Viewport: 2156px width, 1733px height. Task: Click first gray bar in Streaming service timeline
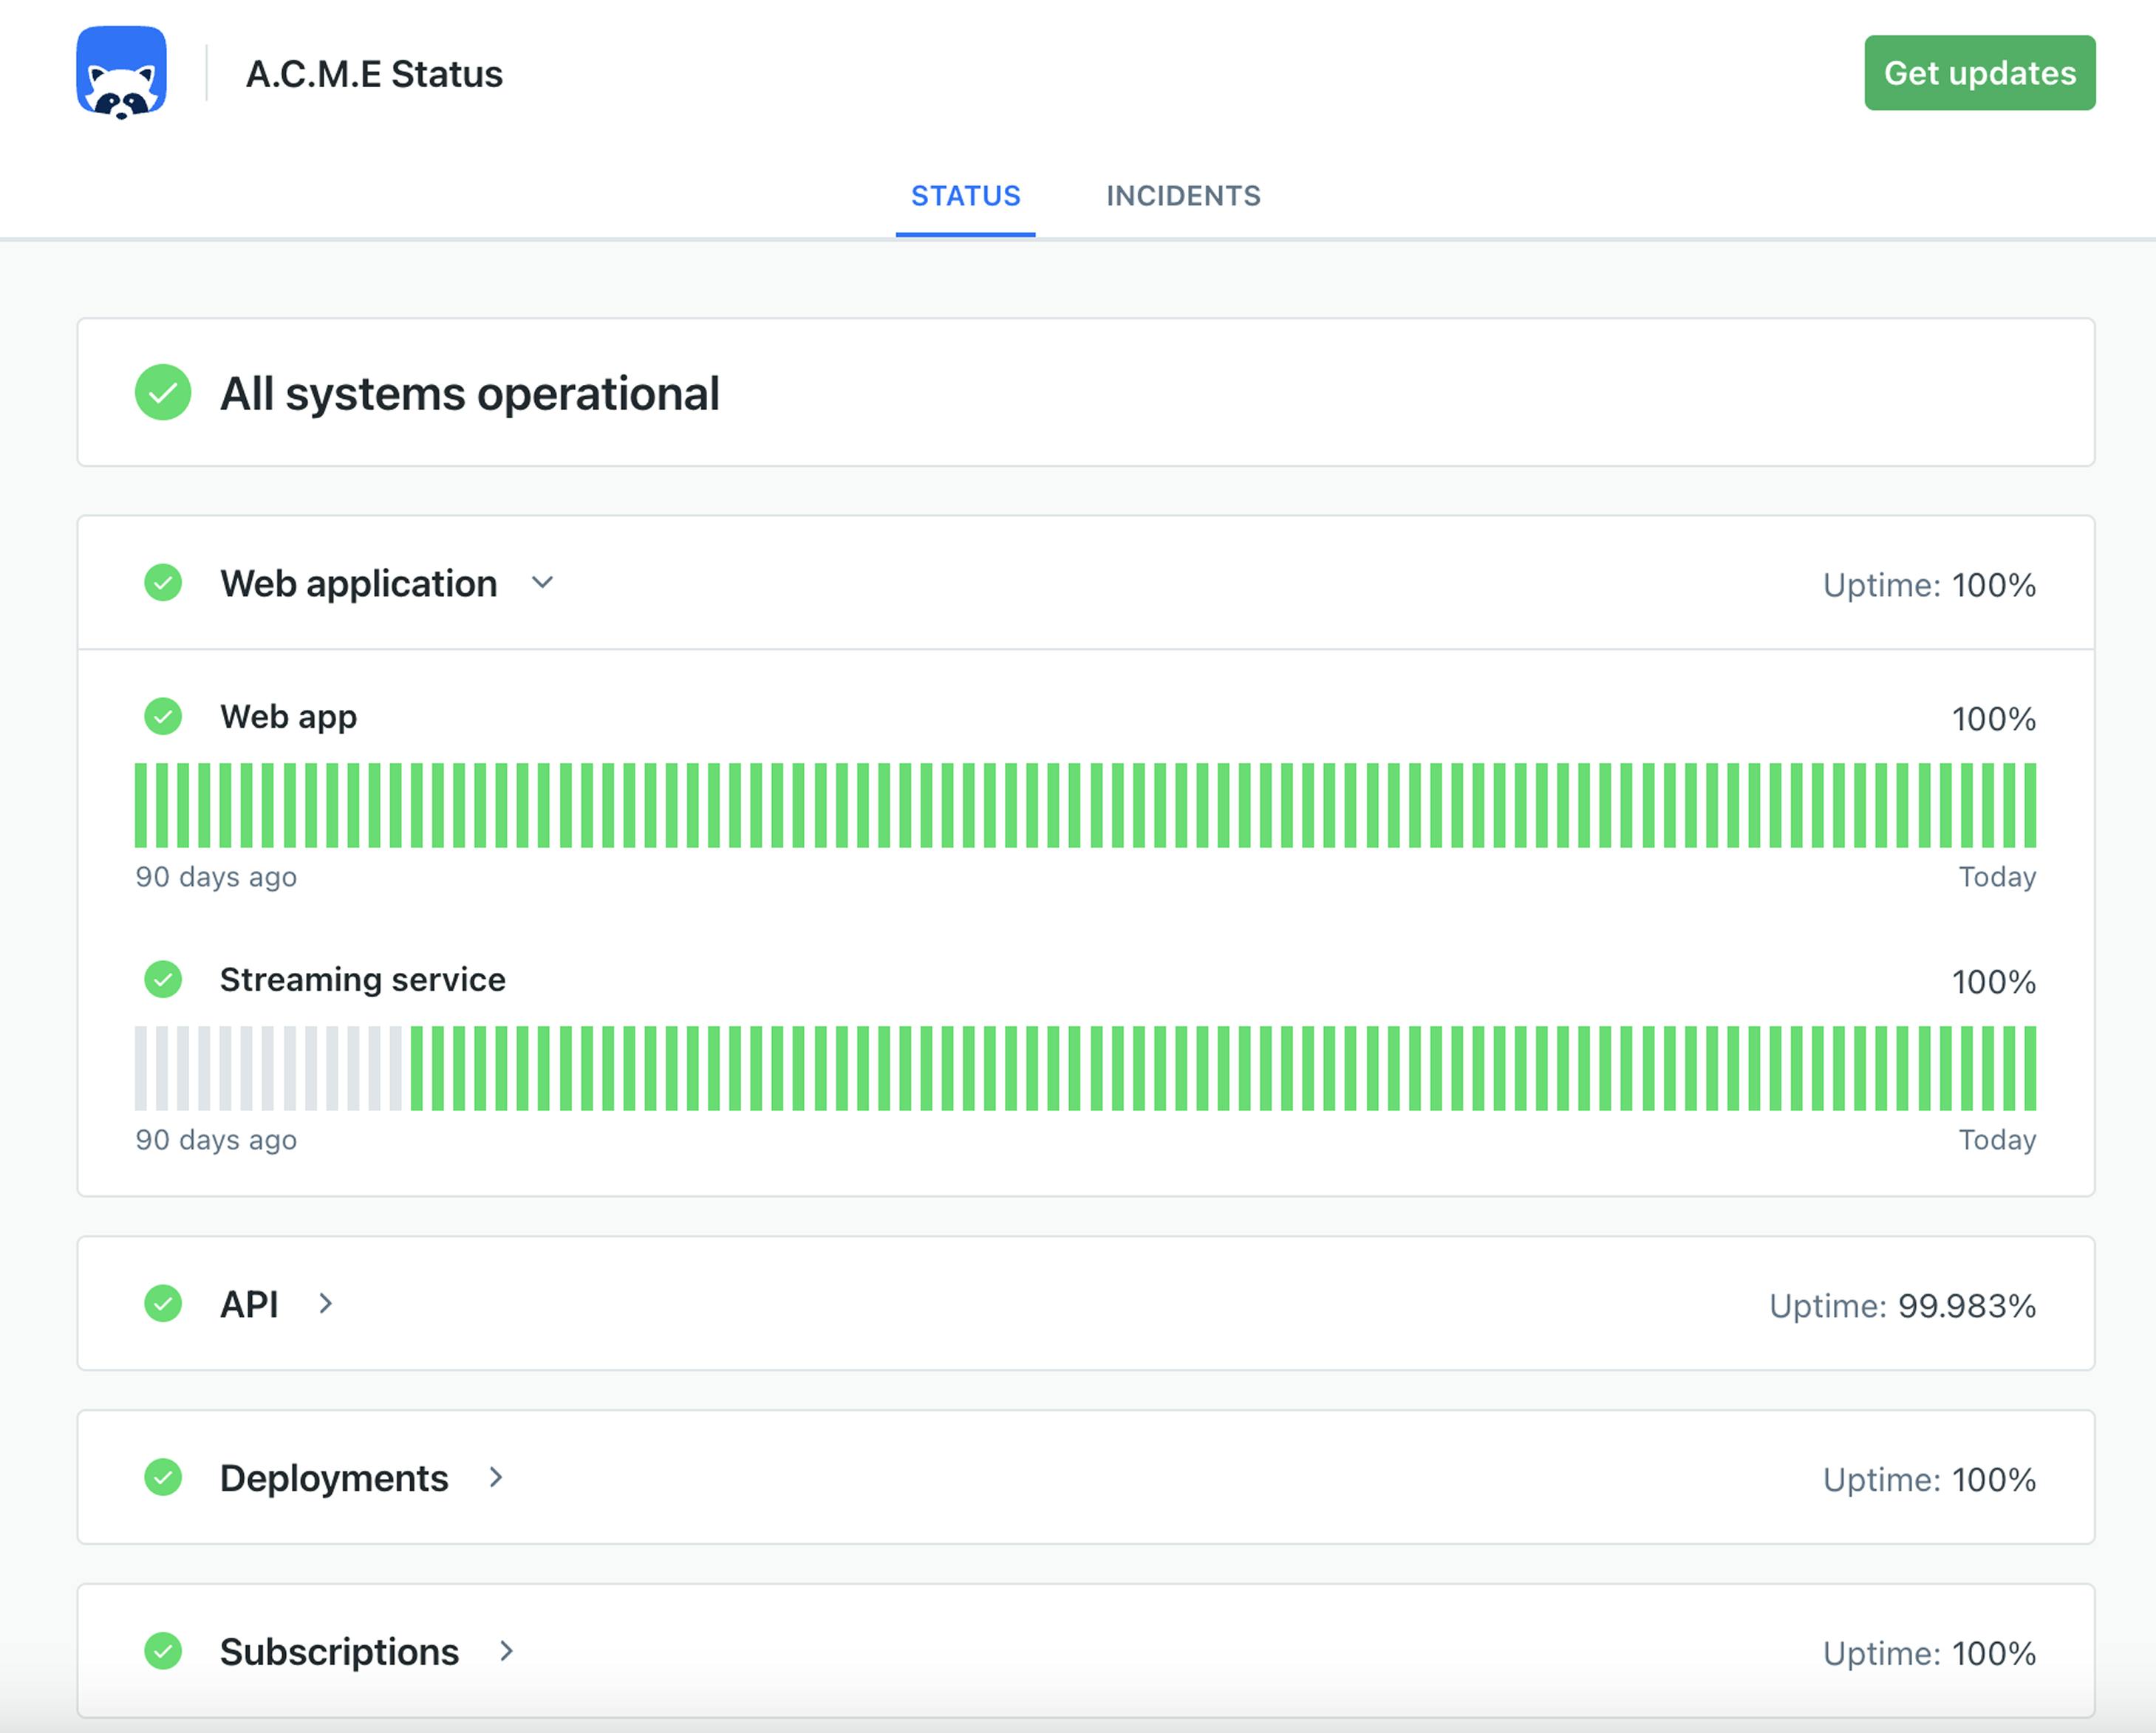[141, 1068]
